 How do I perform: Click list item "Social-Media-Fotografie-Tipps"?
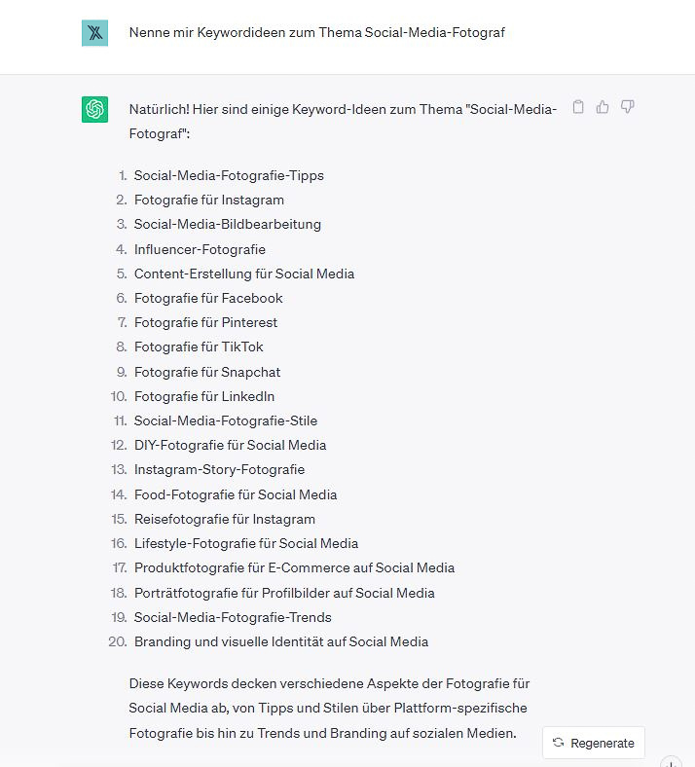click(x=229, y=176)
